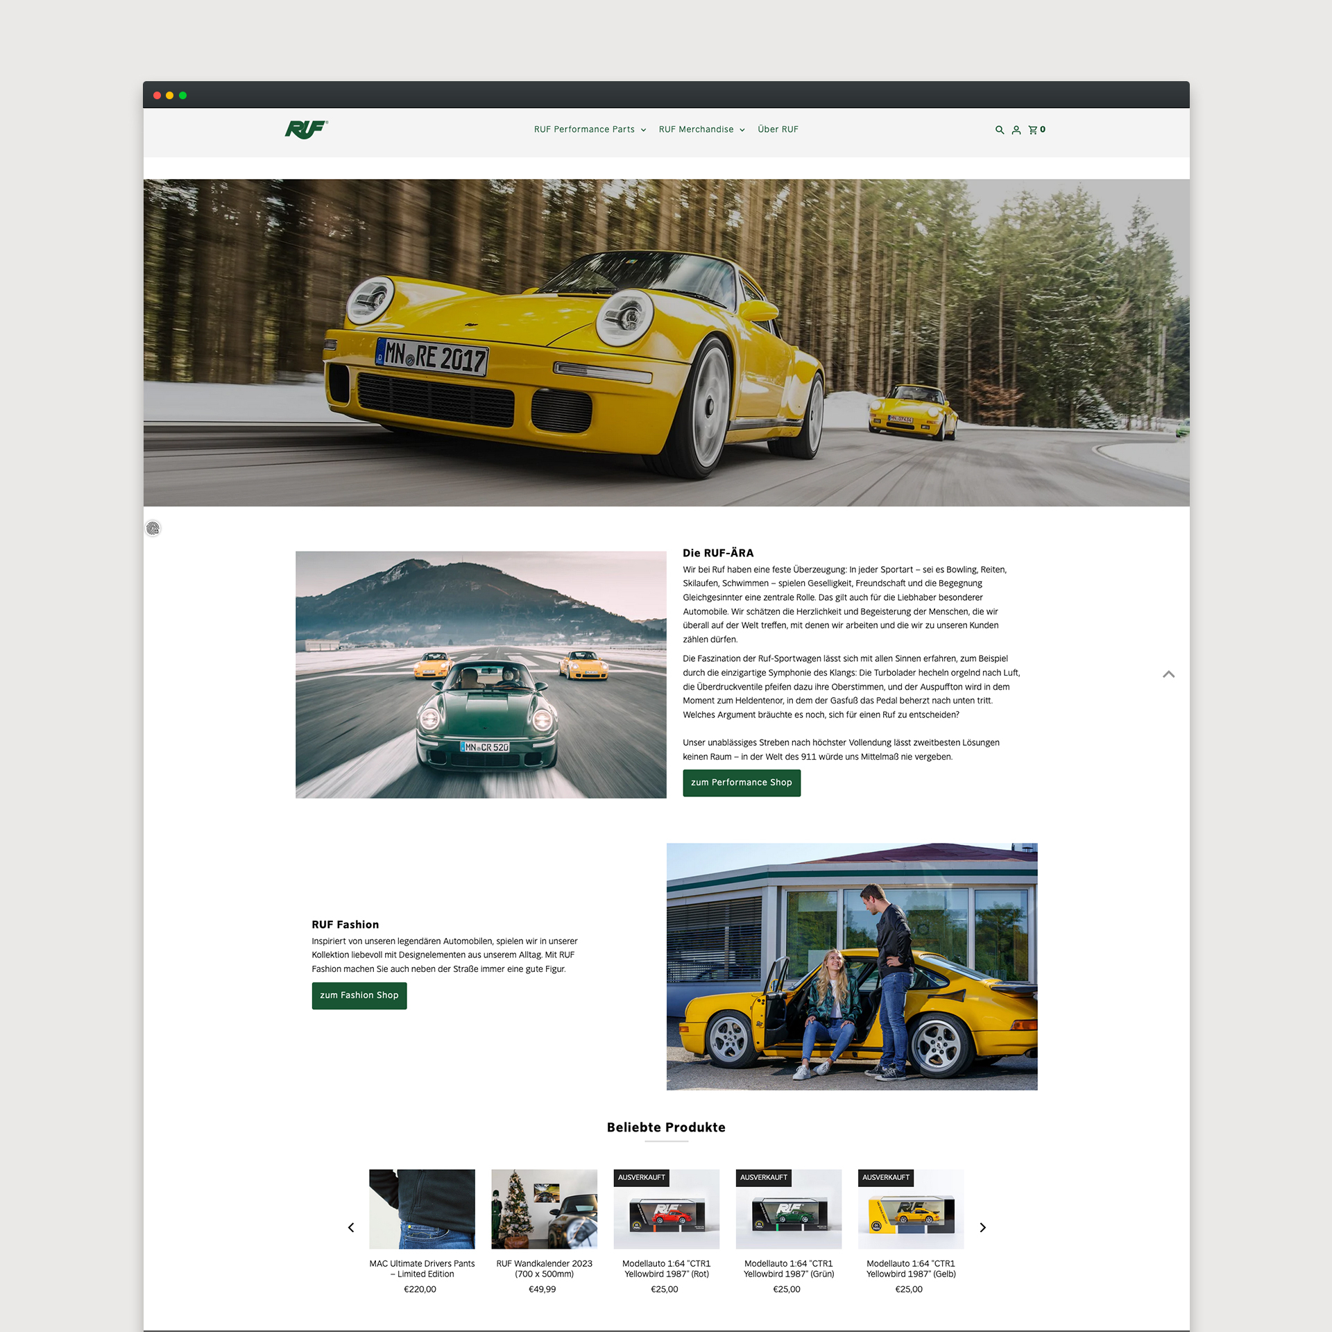Show next products with right carousel arrow

[x=982, y=1227]
